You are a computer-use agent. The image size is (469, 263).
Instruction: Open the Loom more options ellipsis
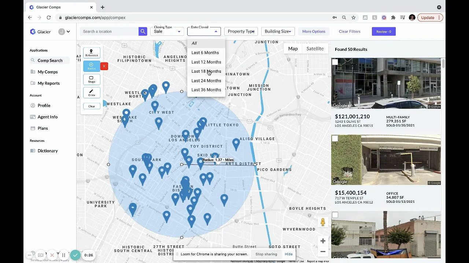coord(29,255)
